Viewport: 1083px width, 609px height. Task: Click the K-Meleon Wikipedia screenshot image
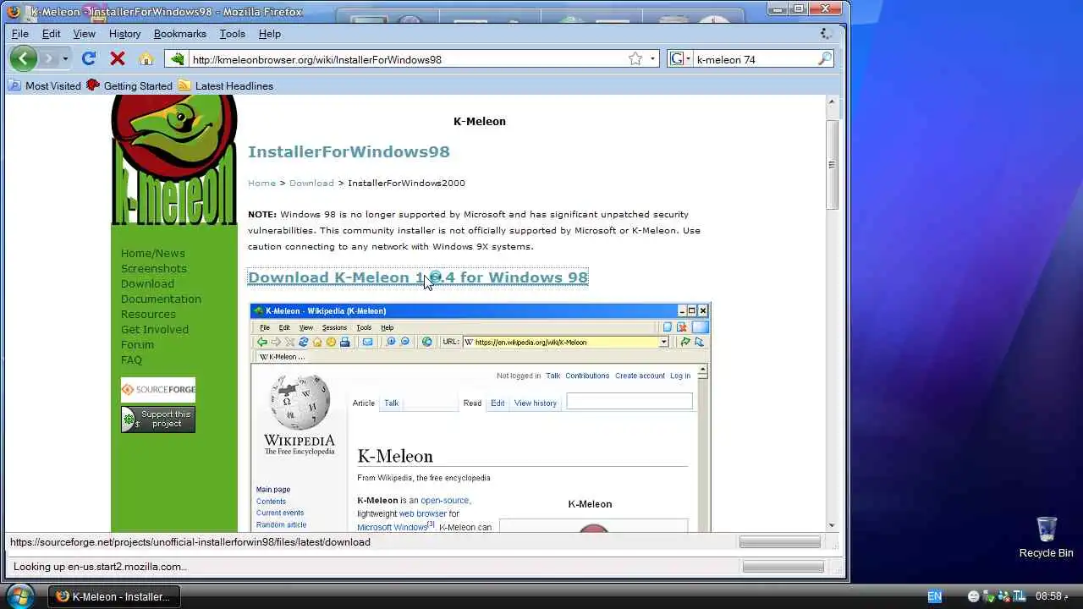481,417
